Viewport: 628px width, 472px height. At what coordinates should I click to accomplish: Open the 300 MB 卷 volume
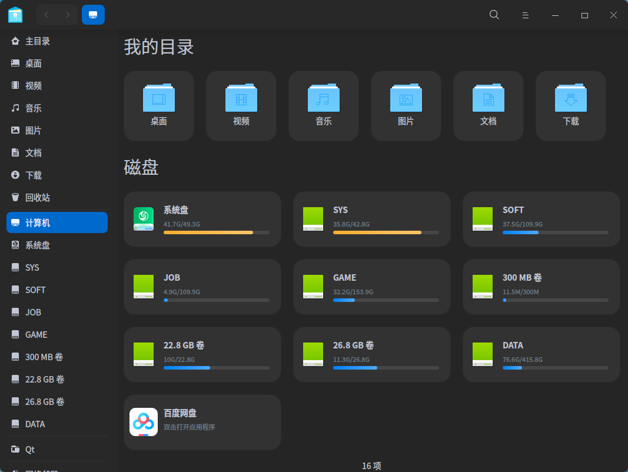541,287
